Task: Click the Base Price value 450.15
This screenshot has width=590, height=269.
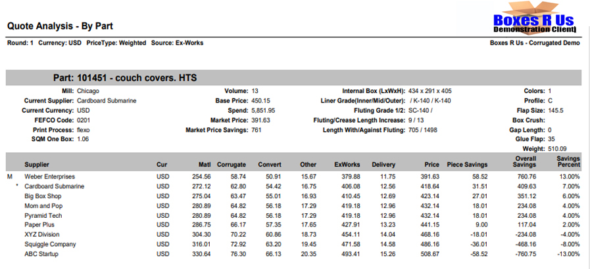Action: (260, 100)
